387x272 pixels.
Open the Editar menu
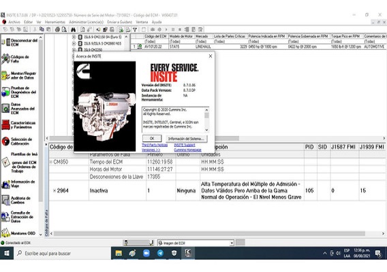[28, 22]
